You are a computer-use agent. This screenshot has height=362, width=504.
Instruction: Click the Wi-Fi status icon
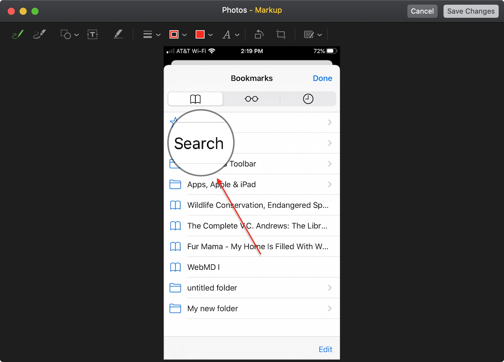click(x=212, y=51)
